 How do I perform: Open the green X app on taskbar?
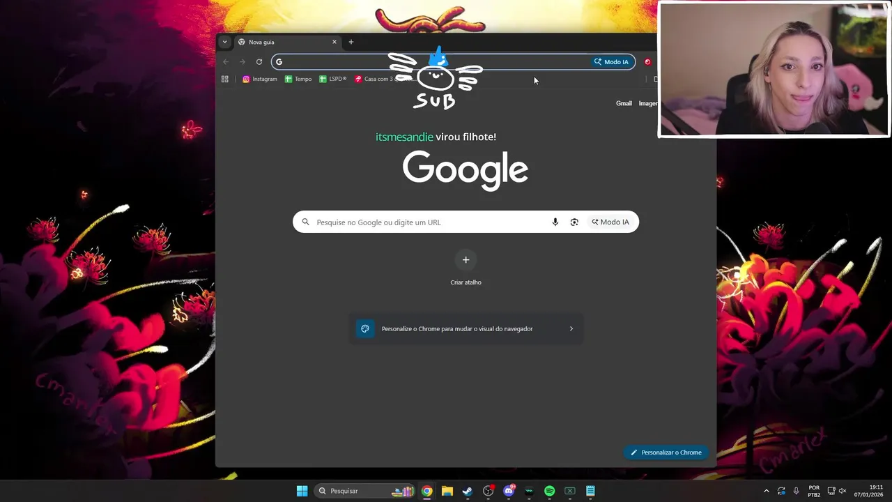[x=570, y=491]
